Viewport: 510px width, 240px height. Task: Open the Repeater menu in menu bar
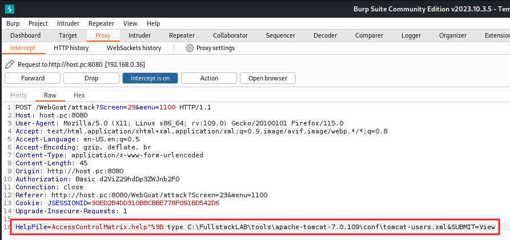(102, 23)
